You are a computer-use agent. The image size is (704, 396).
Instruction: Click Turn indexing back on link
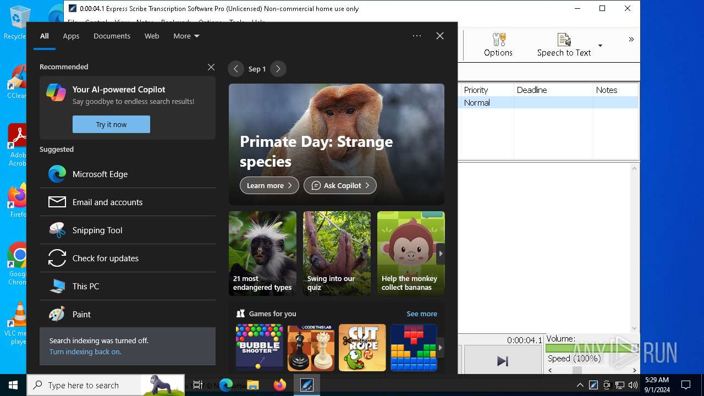pos(85,351)
